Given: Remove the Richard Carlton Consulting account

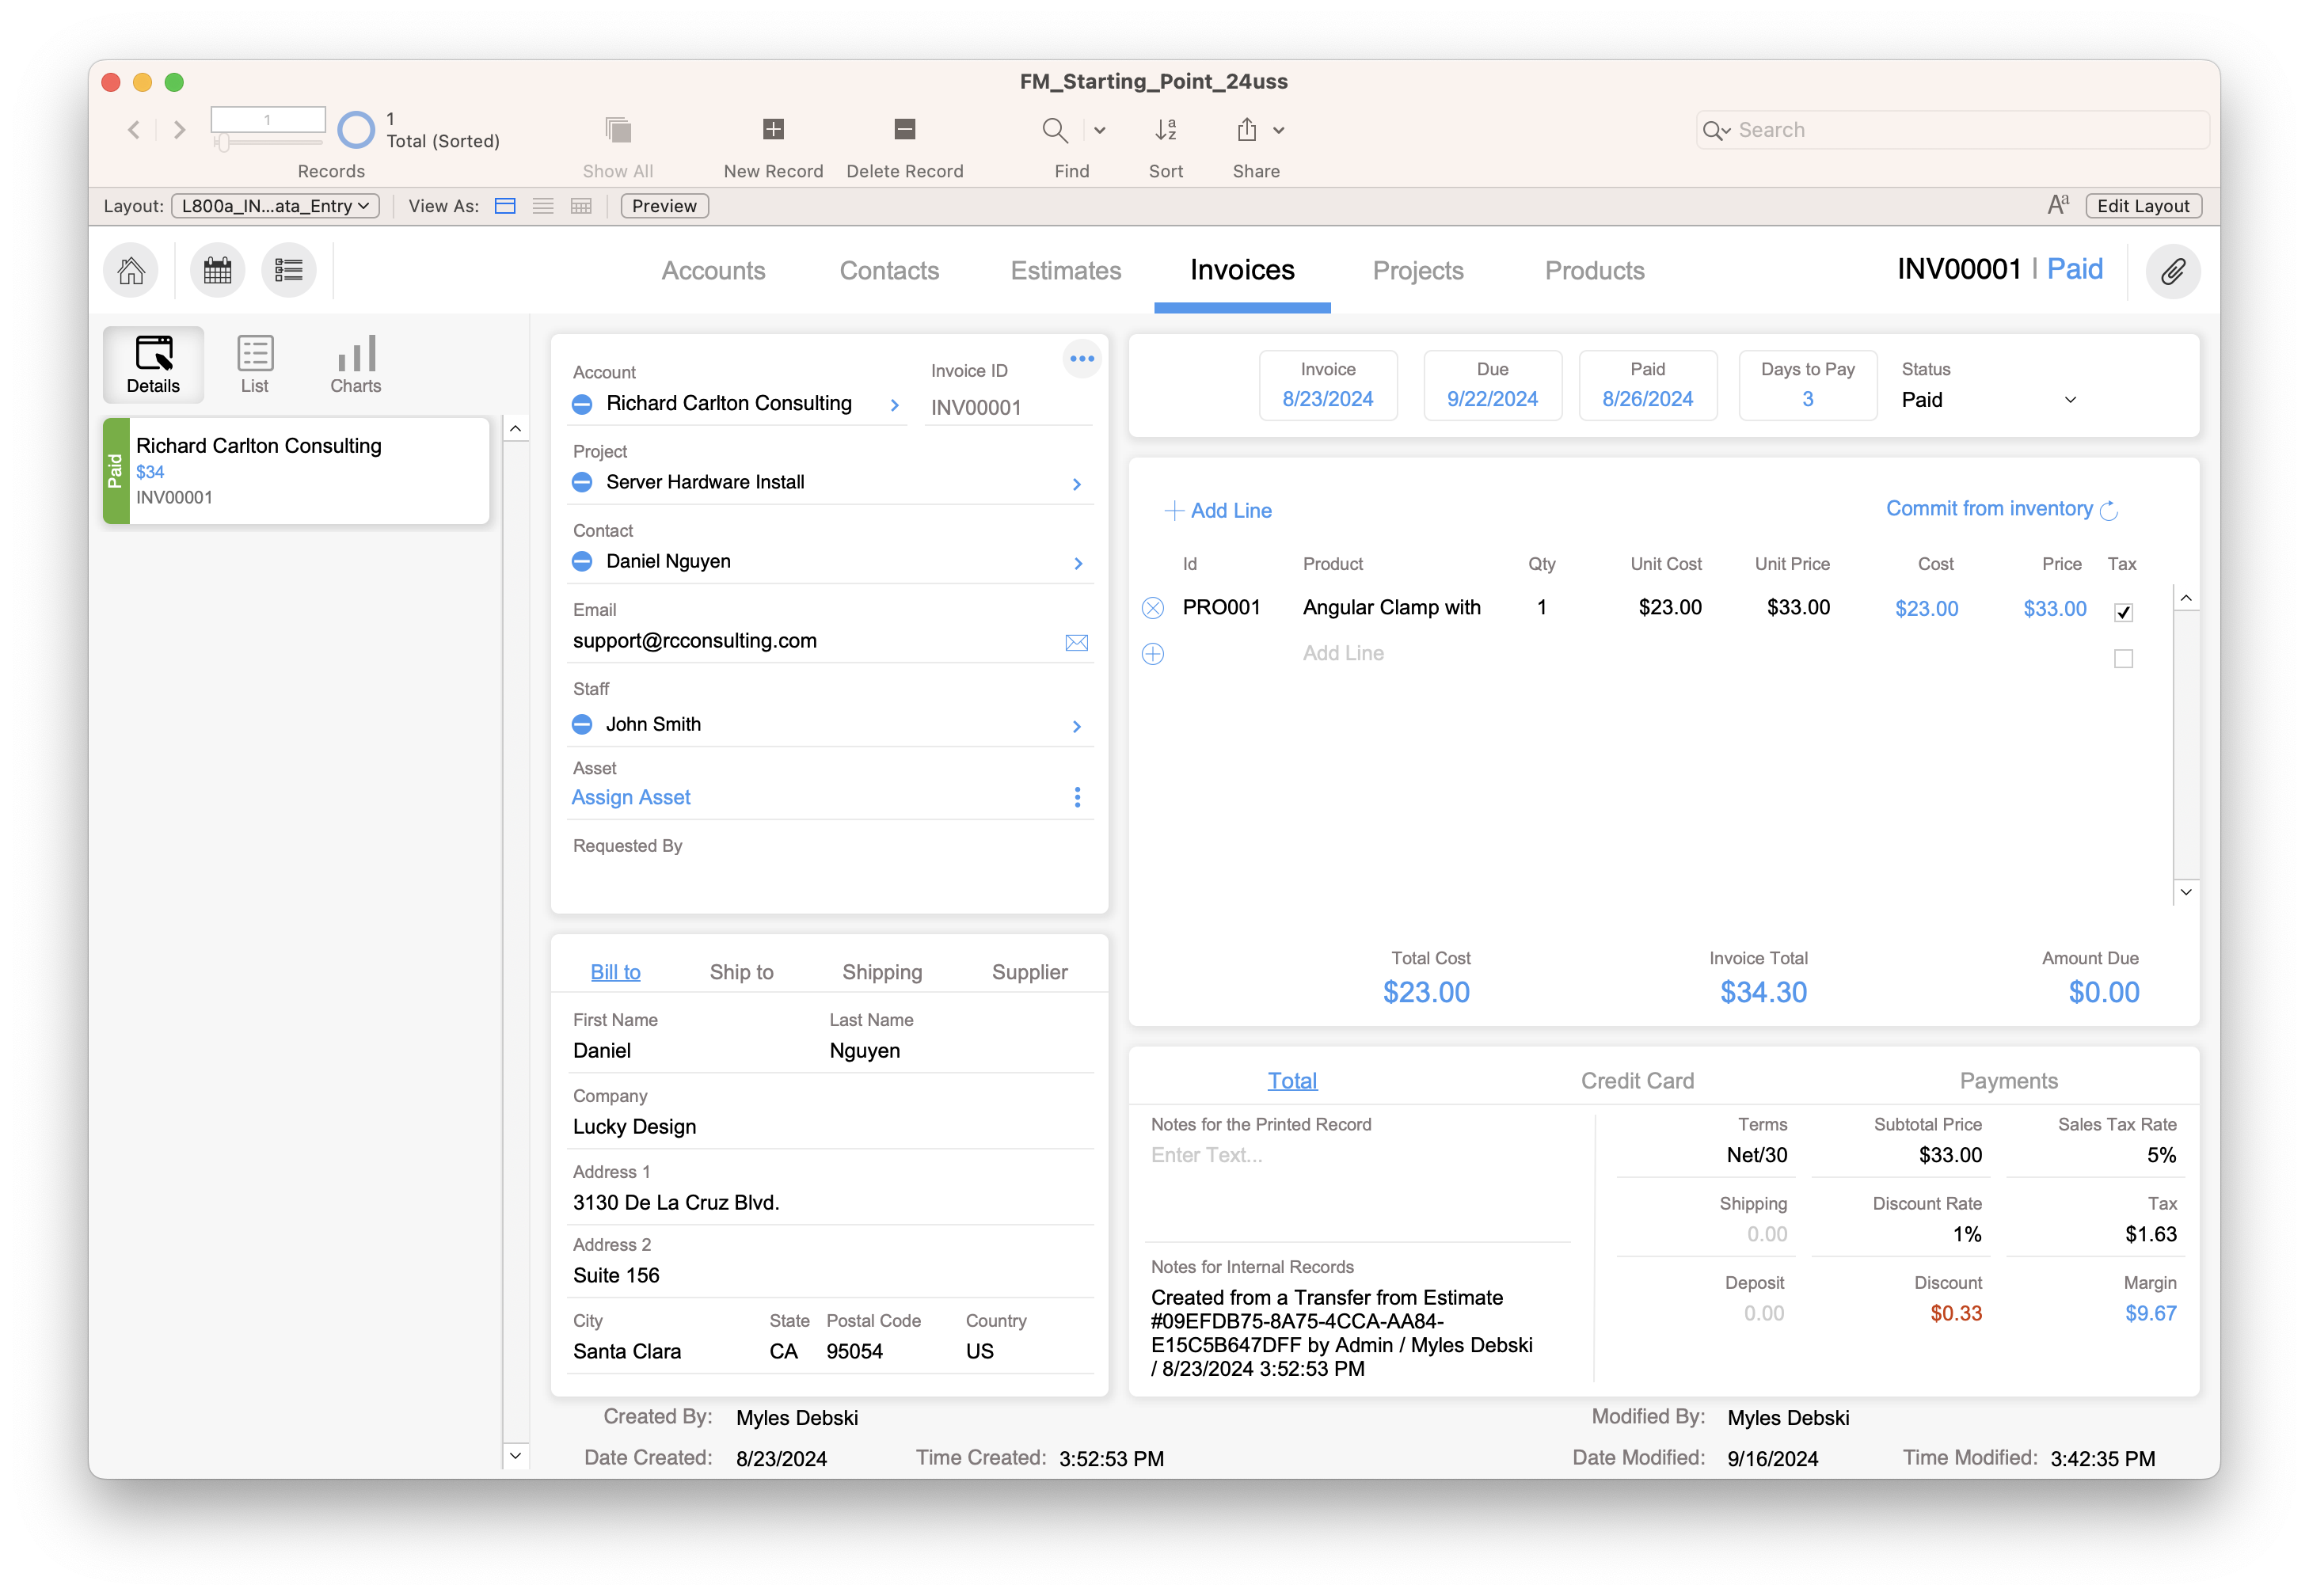Looking at the screenshot, I should point(582,404).
